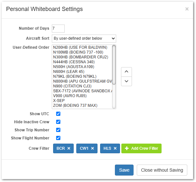Viewport: 196px width, 182px height.
Task: Click the Add Crew Filter button
Action: pyautogui.click(x=141, y=148)
